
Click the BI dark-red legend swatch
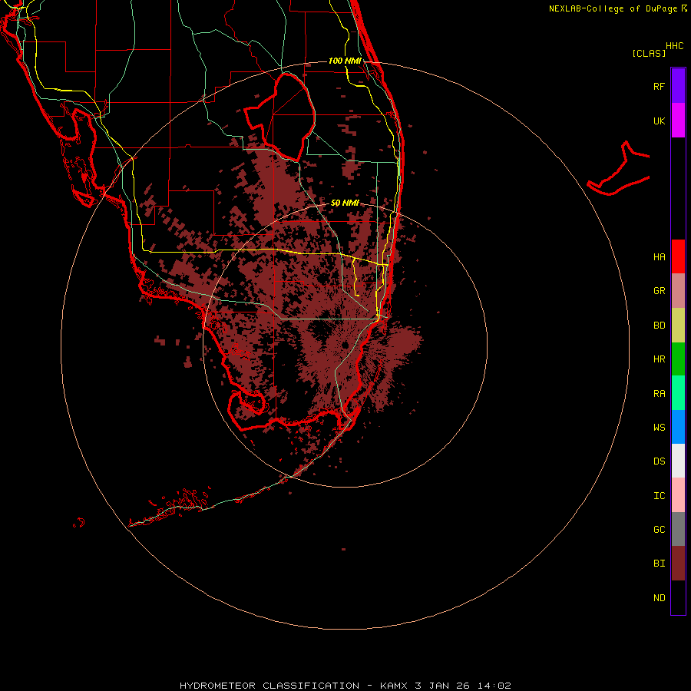pos(678,564)
